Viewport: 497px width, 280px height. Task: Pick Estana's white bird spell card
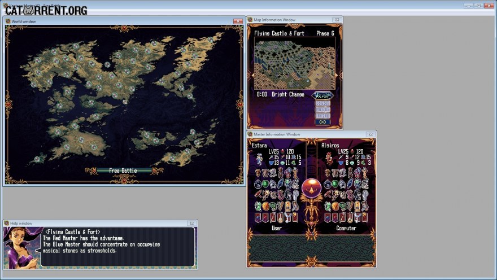click(288, 217)
